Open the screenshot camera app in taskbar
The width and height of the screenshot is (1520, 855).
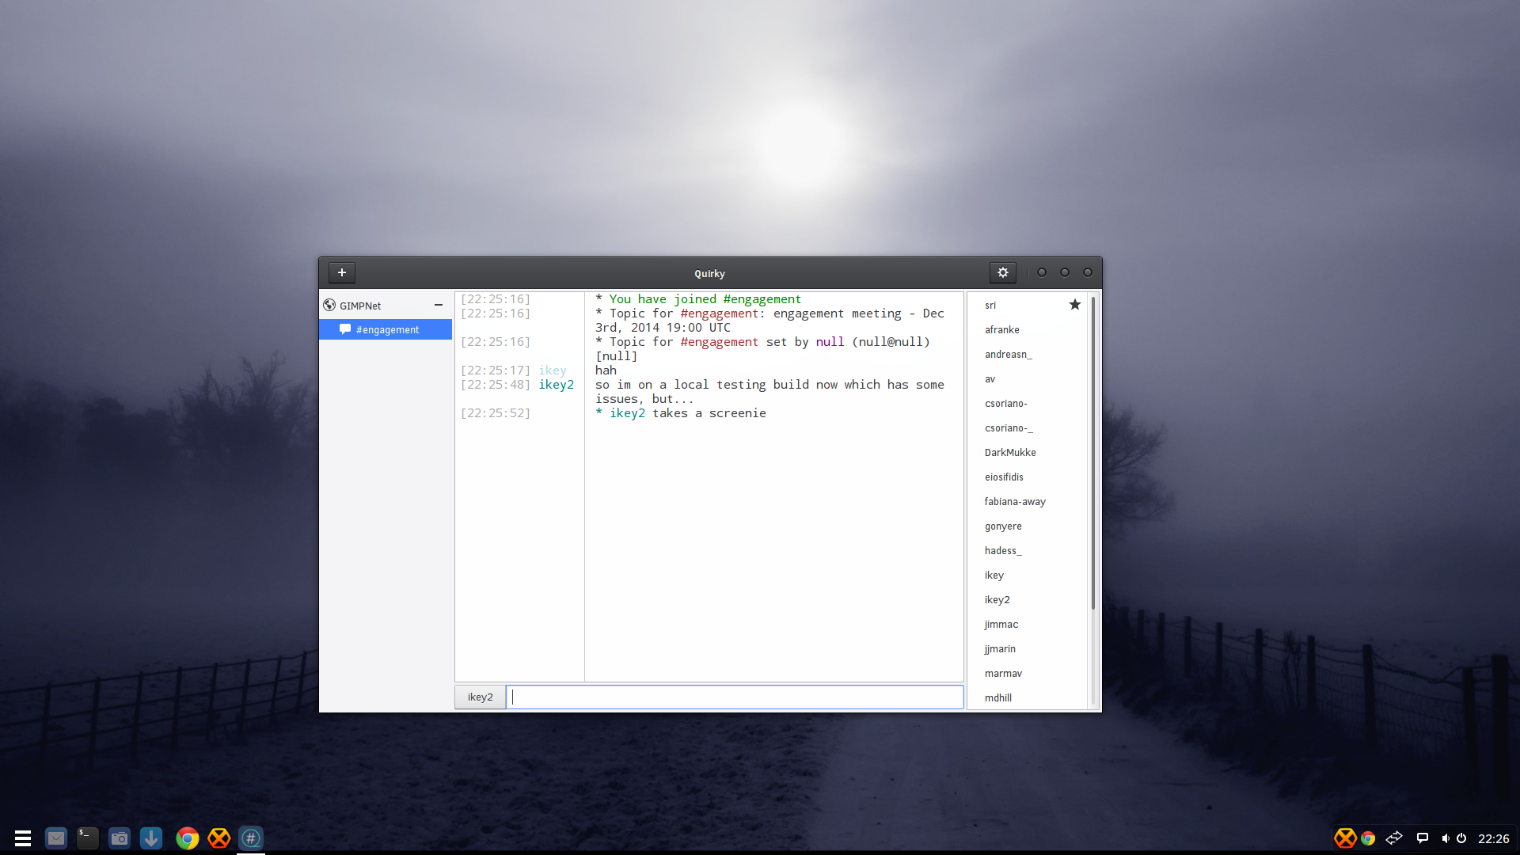click(119, 838)
